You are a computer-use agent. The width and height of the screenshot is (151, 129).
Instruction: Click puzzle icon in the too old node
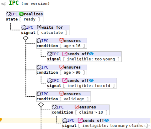click(49, 81)
